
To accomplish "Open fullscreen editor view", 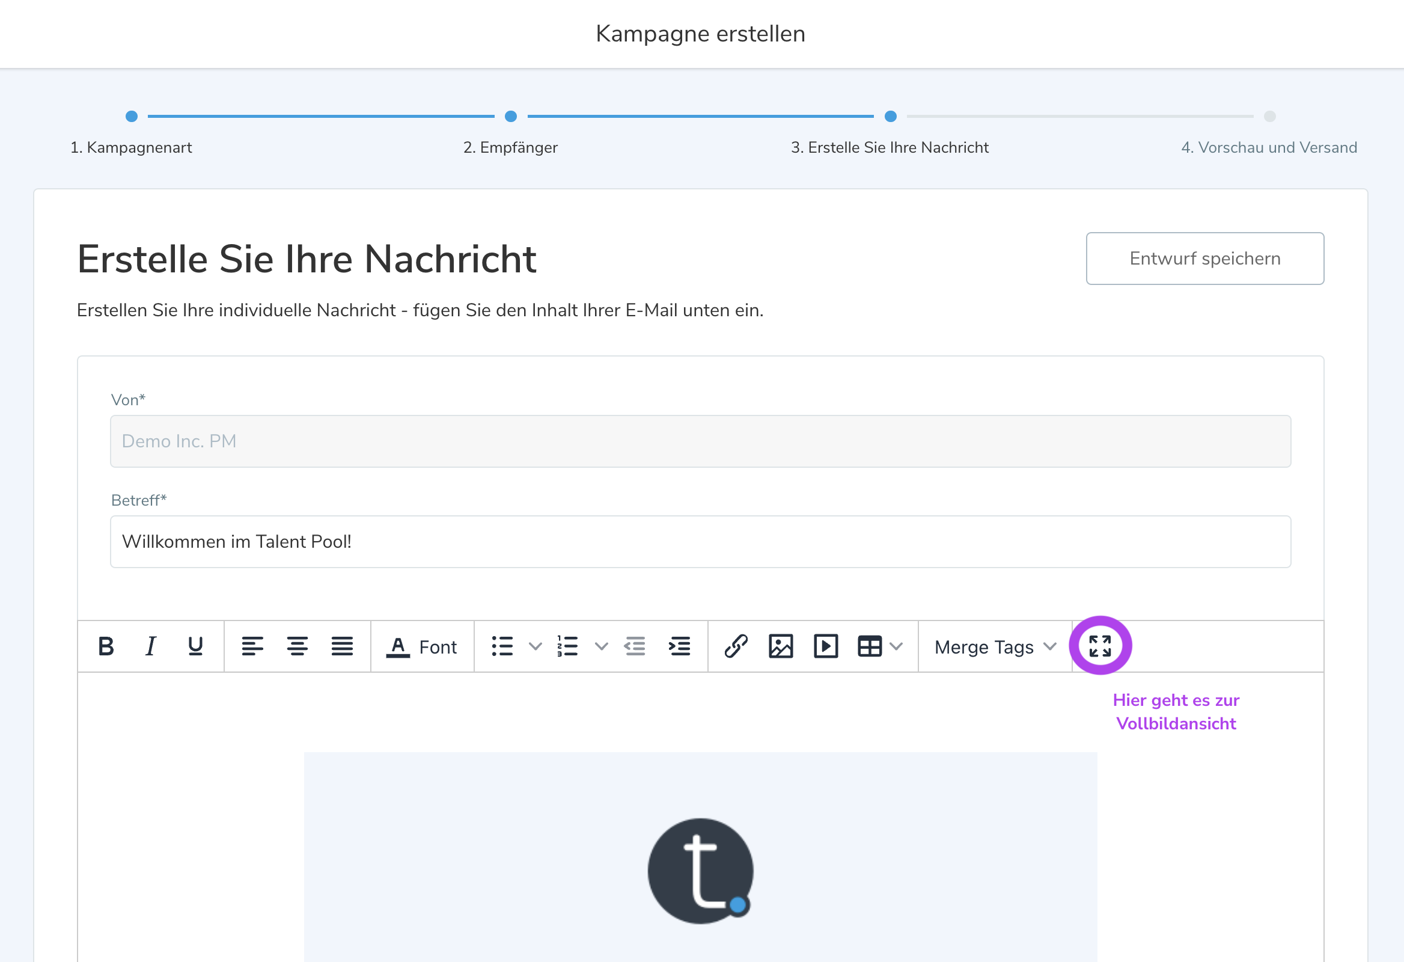I will coord(1100,646).
